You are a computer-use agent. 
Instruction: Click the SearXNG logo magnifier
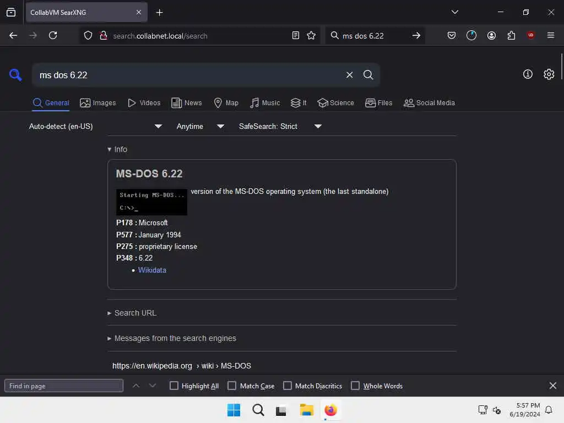(x=15, y=75)
